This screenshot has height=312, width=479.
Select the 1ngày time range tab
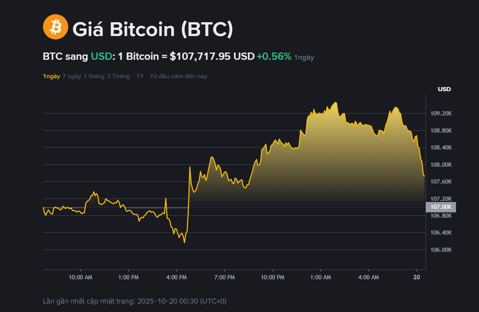click(51, 76)
